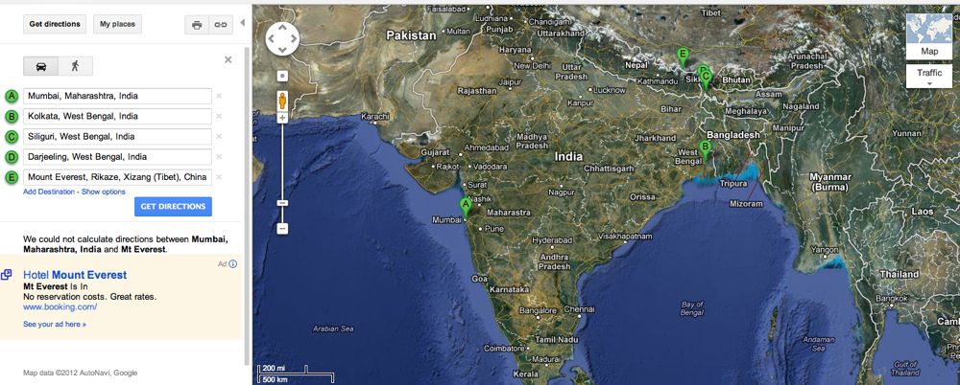The image size is (960, 385).
Task: Click the Street View pegman icon
Action: tap(282, 101)
